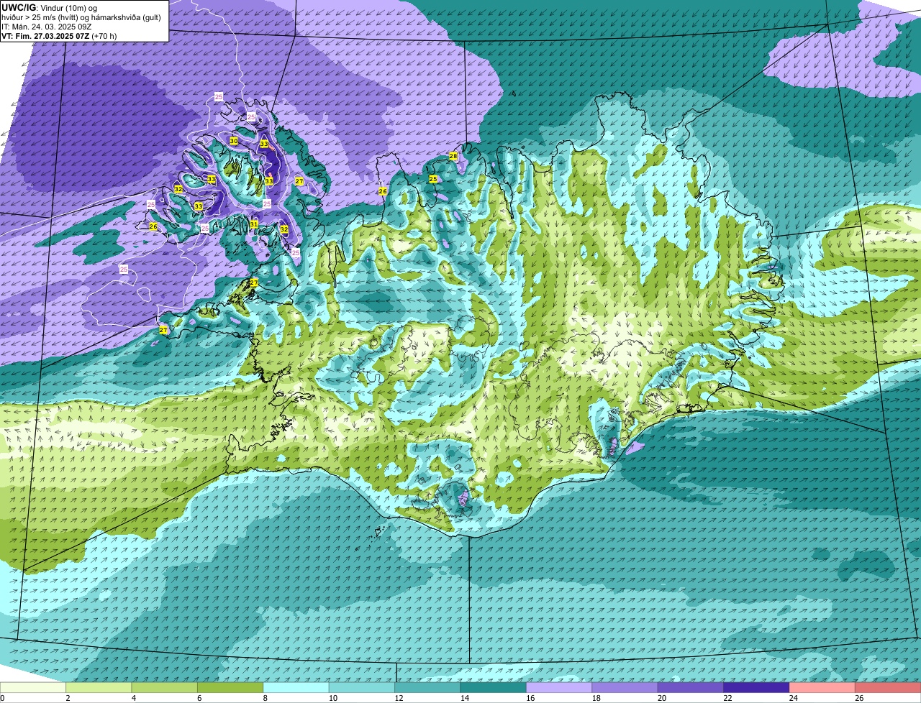Click the above-26 m/s salmon red legend swatch
Viewport: 921px width, 703px height.
click(x=889, y=688)
